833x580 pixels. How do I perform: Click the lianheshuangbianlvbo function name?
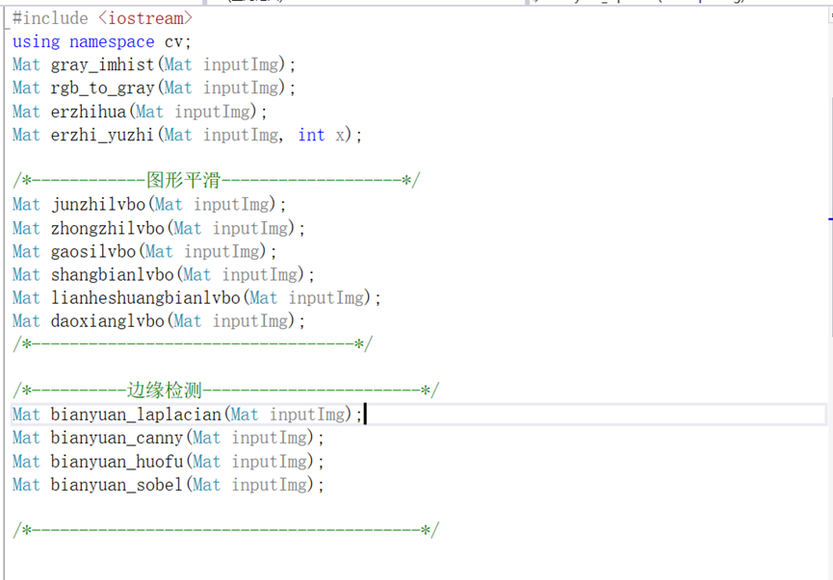145,297
